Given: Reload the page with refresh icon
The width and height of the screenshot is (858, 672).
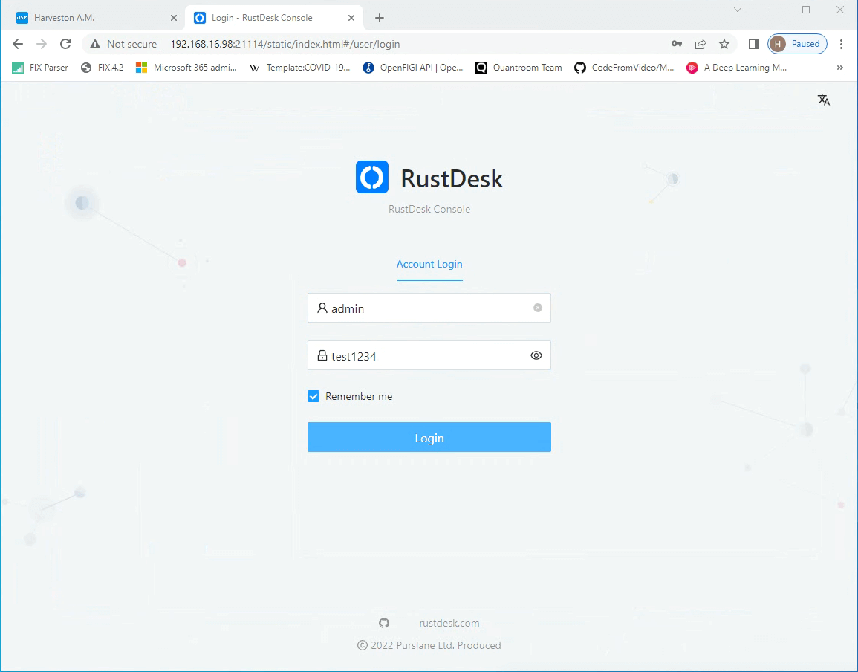Looking at the screenshot, I should [65, 44].
